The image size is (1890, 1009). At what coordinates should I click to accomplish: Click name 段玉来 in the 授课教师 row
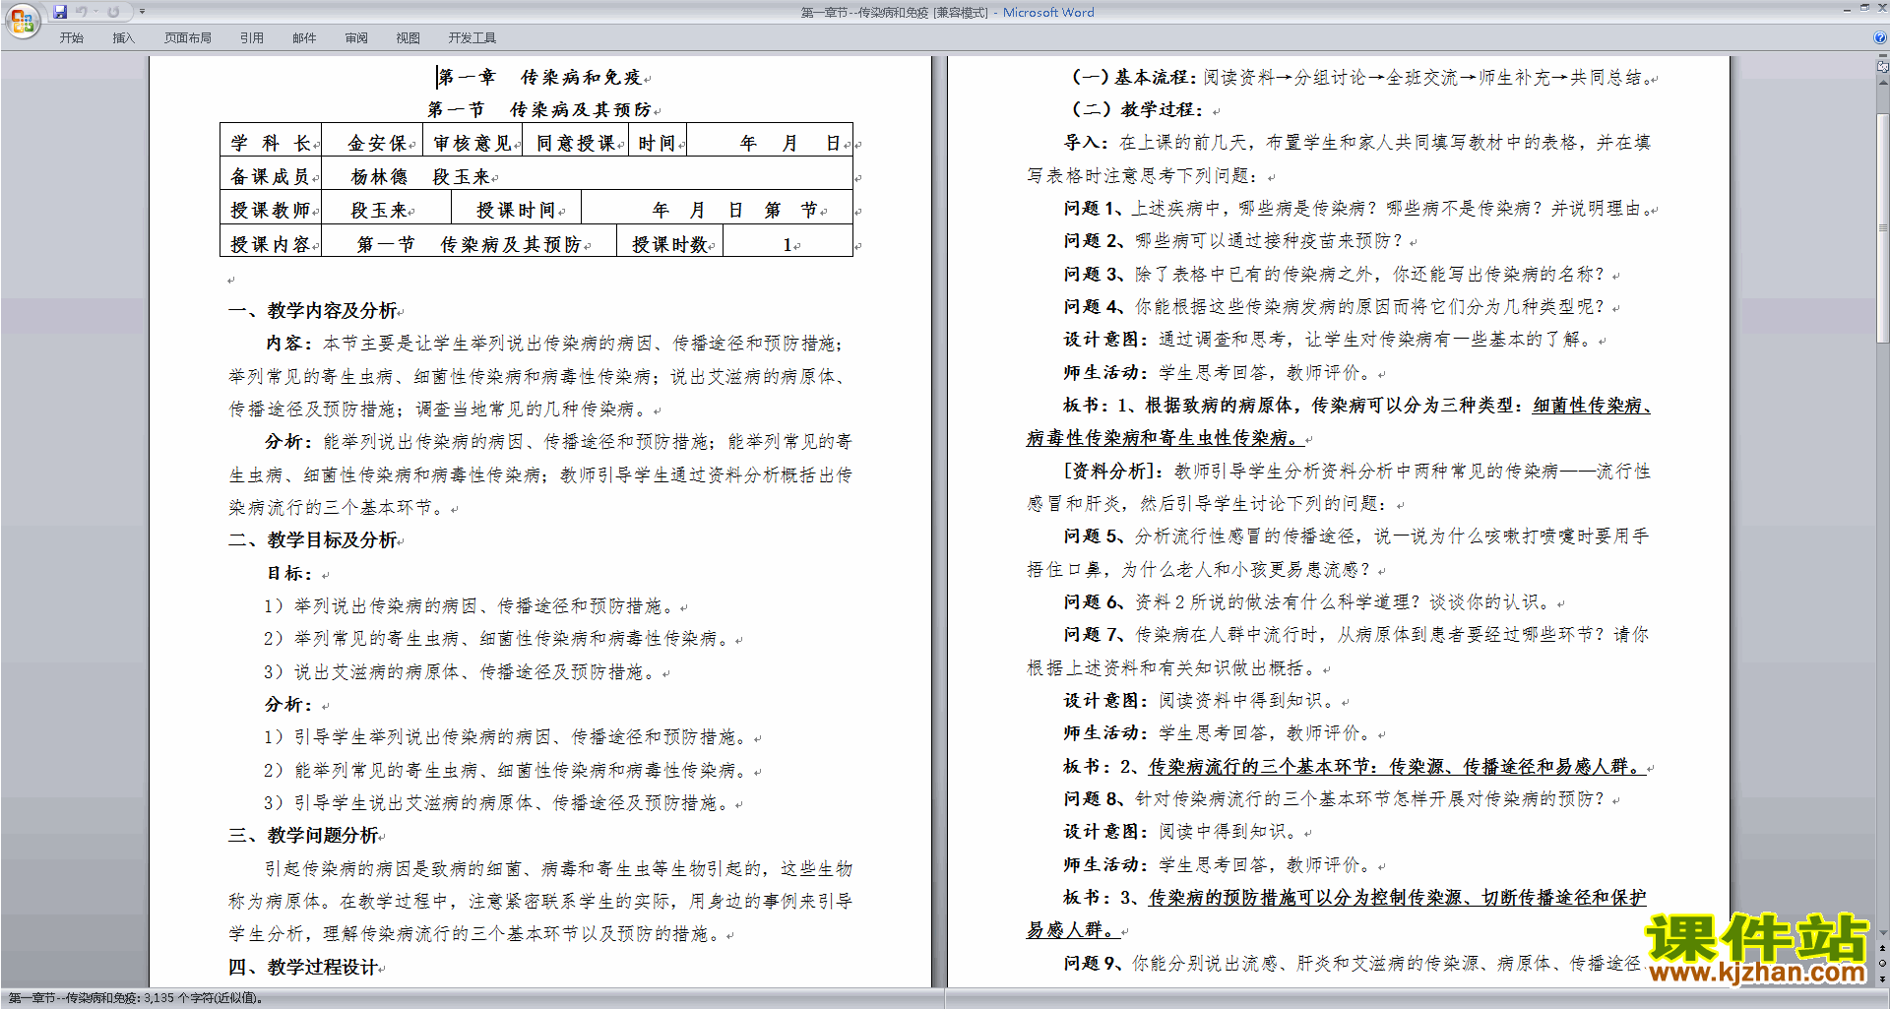pos(379,210)
